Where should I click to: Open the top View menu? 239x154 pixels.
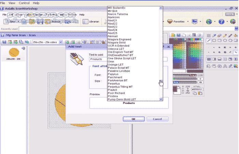(x=12, y=3)
